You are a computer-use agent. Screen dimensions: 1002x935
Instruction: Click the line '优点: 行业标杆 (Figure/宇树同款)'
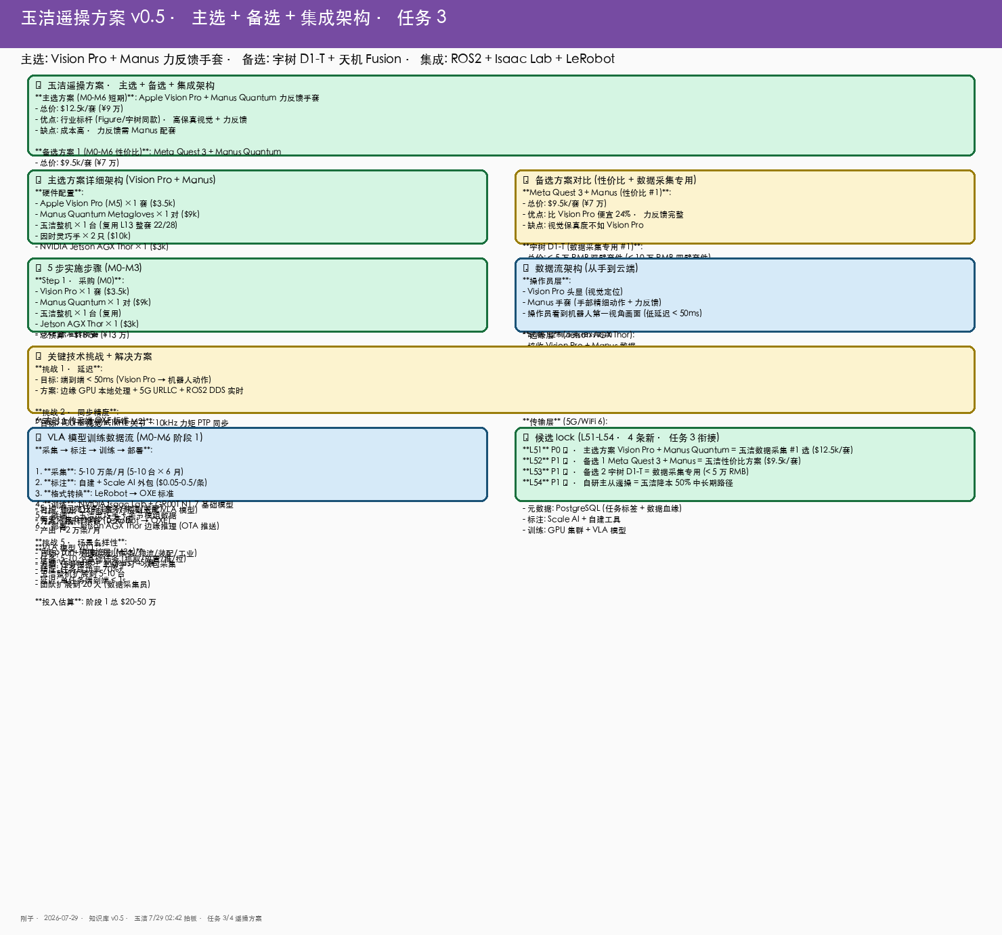click(97, 119)
